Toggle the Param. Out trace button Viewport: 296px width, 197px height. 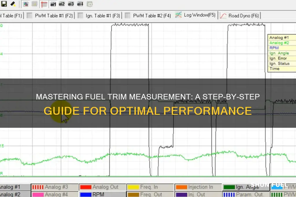246,194
